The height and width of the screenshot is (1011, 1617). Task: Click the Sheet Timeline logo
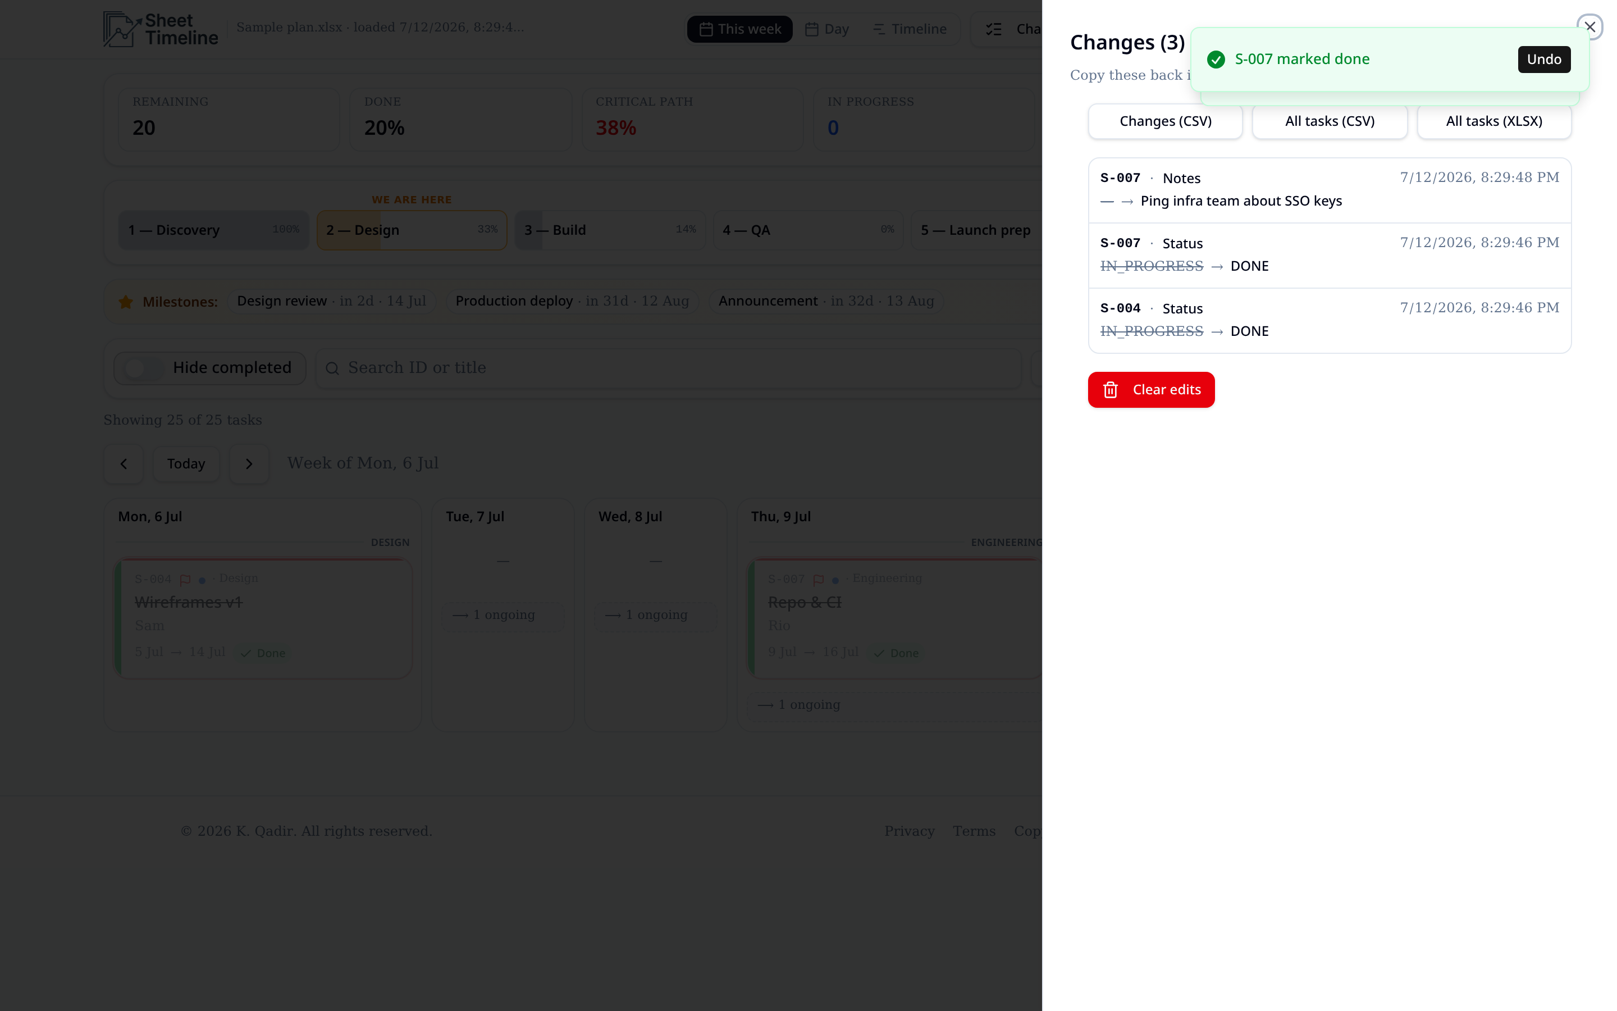click(161, 29)
